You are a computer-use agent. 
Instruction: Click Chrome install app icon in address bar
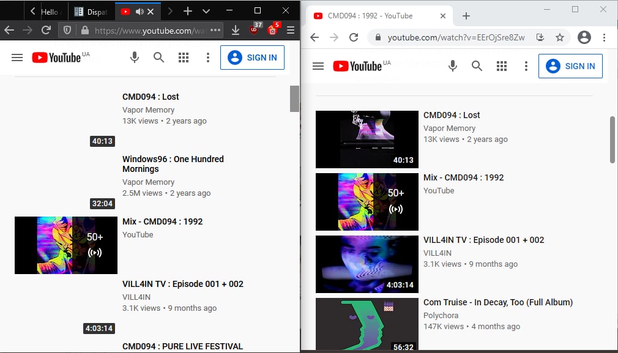[x=540, y=37]
